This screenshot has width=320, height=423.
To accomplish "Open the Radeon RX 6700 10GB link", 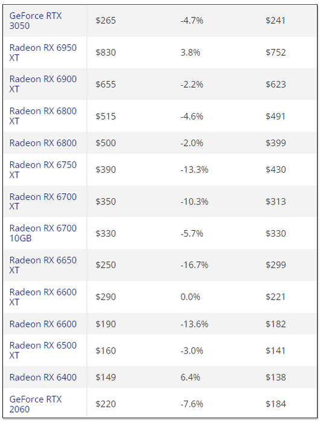I will [43, 233].
